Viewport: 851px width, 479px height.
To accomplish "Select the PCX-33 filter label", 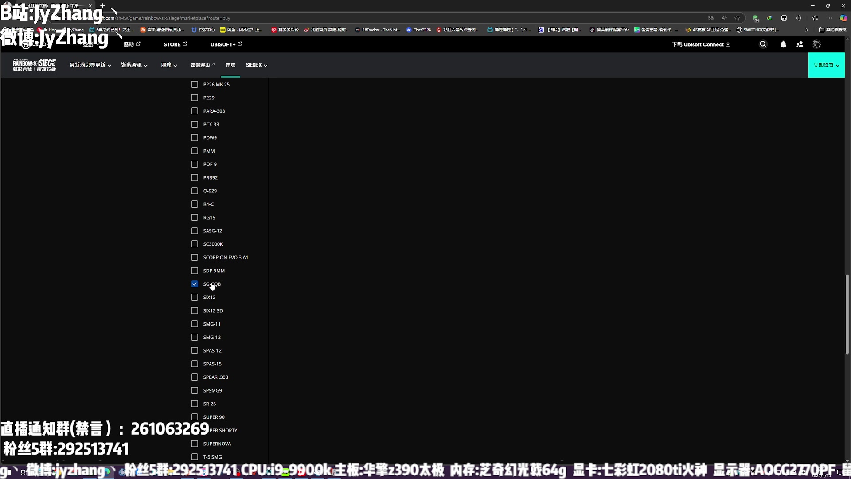I will click(211, 124).
